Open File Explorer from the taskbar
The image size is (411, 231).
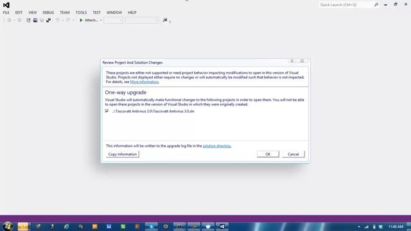coord(23,227)
